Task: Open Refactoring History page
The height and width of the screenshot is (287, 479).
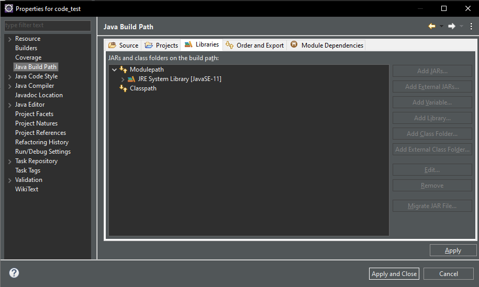Action: click(x=42, y=142)
